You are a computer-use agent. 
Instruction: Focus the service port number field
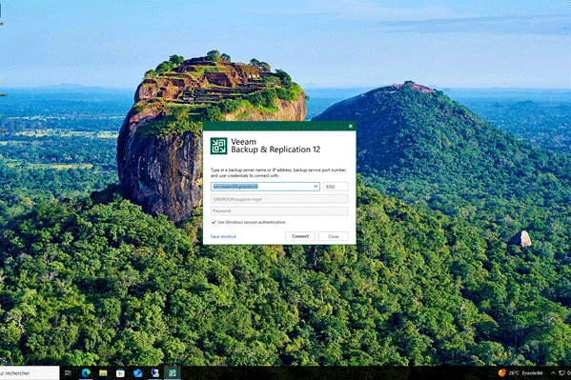tap(336, 187)
